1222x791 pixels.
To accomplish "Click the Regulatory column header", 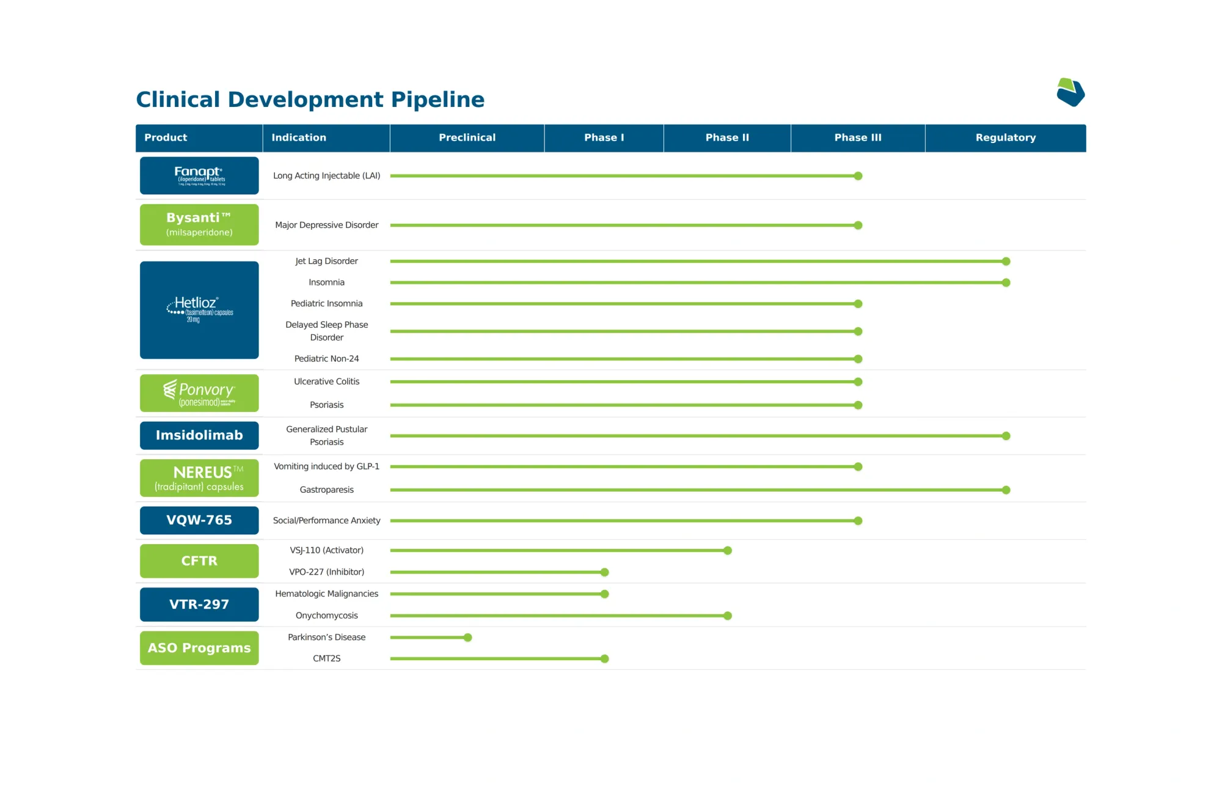I will click(x=1006, y=138).
